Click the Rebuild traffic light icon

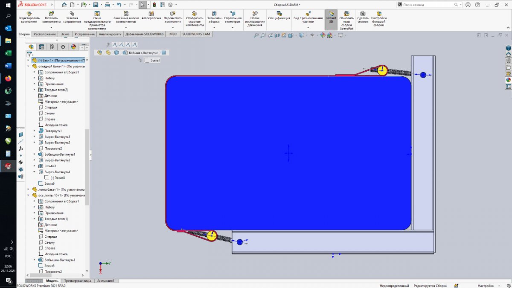point(154,5)
